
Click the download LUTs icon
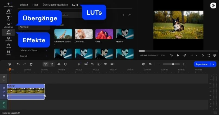pyautogui.click(x=130, y=15)
